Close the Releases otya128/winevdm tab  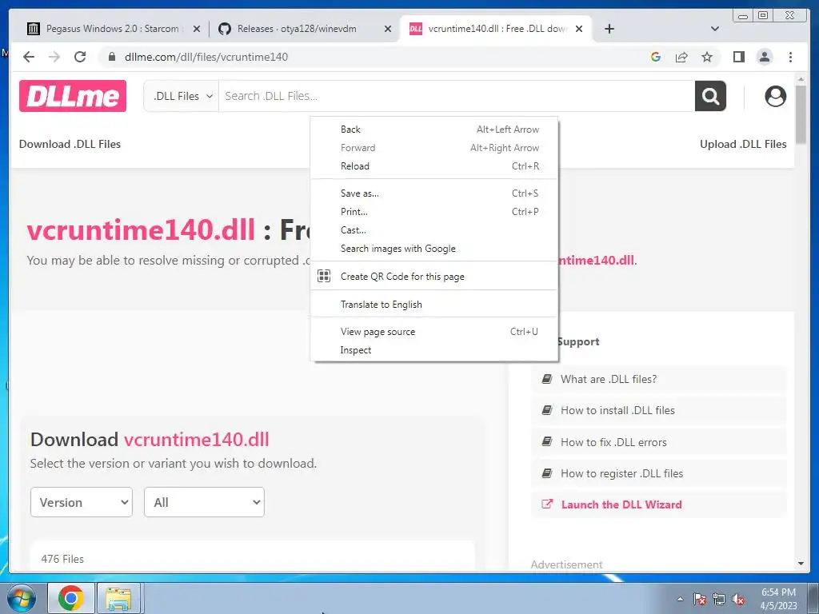[x=388, y=29]
